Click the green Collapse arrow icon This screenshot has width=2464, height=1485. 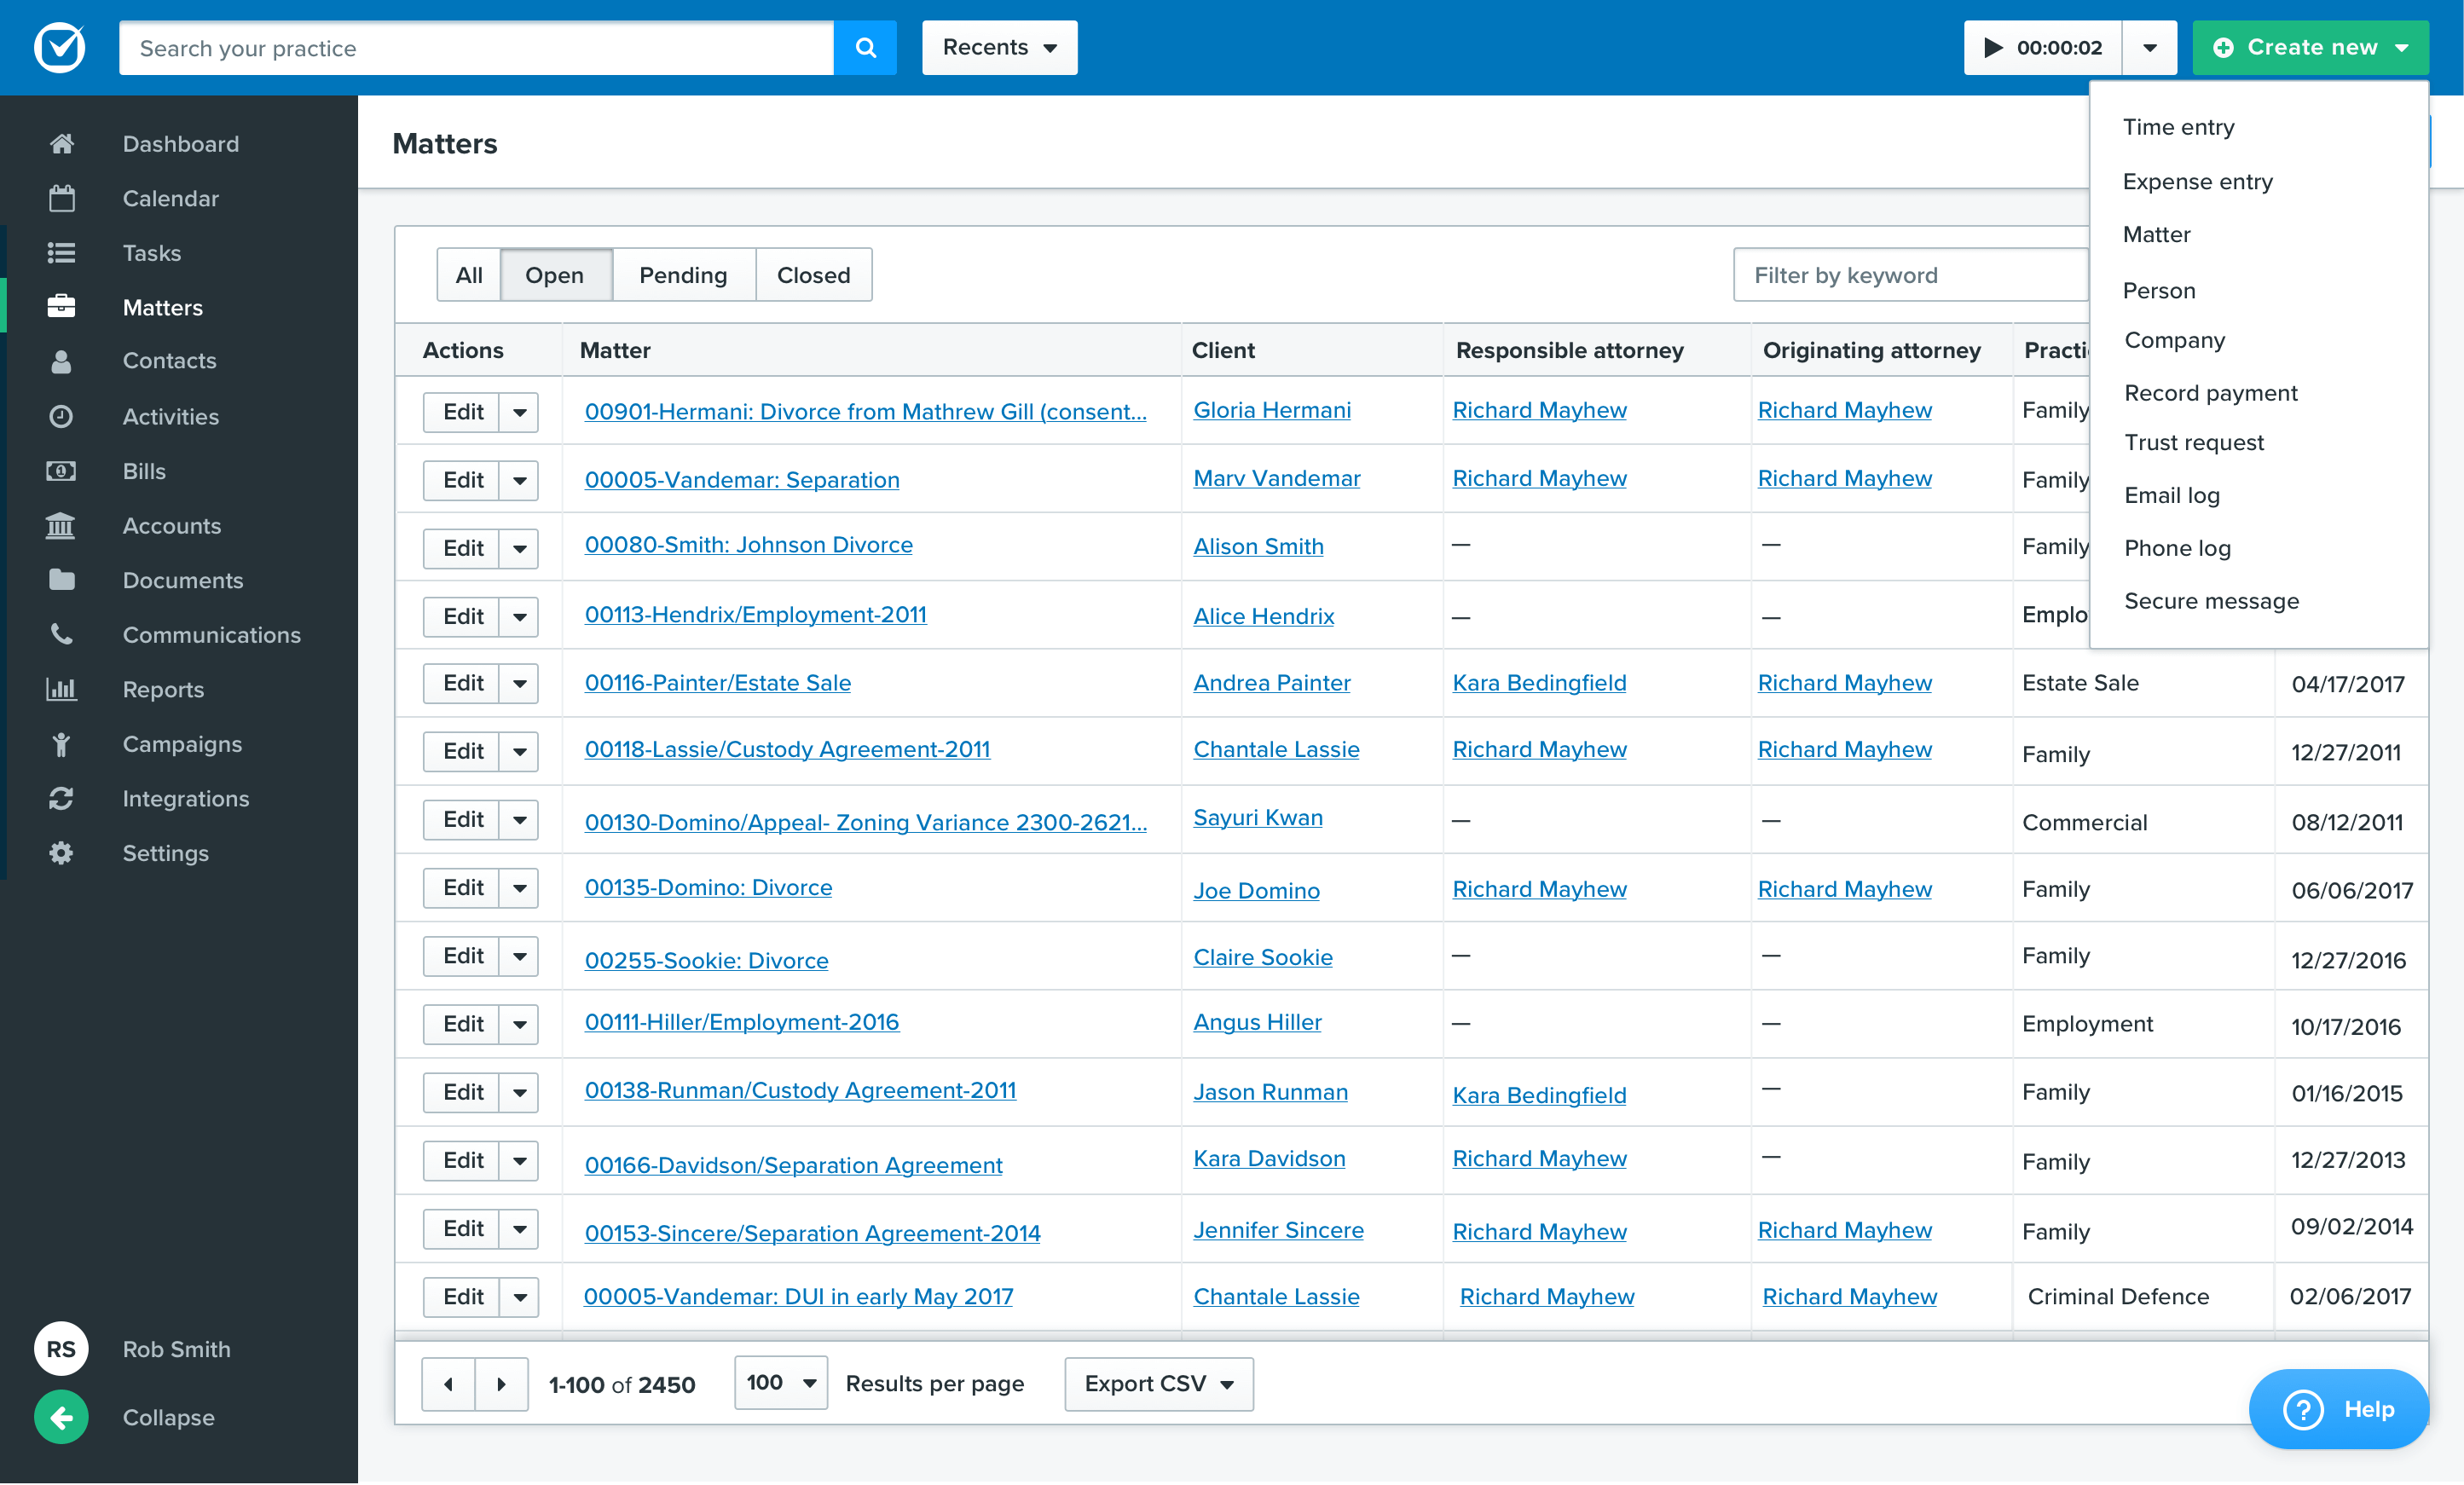(61, 1417)
